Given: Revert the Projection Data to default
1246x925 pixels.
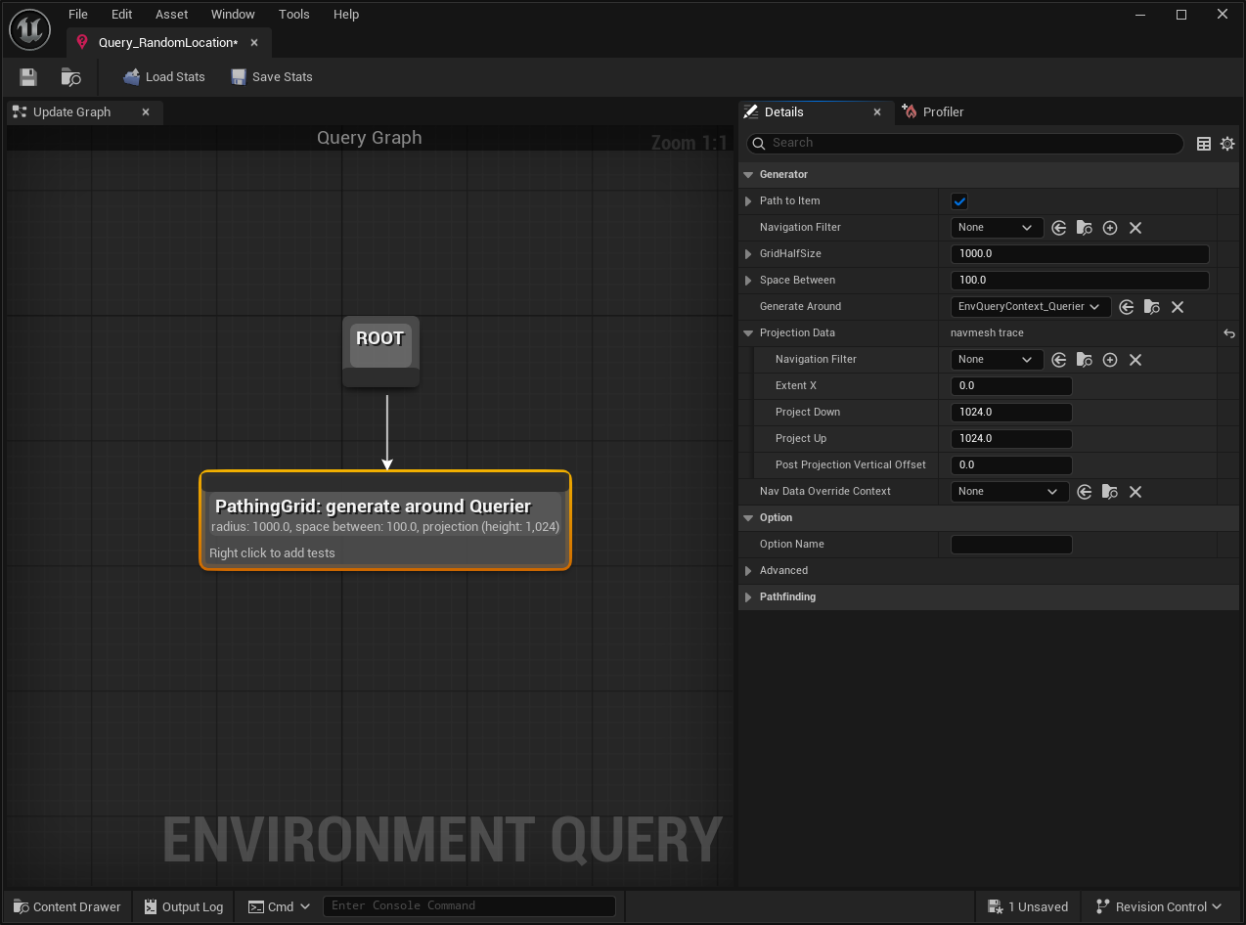Looking at the screenshot, I should (1228, 333).
